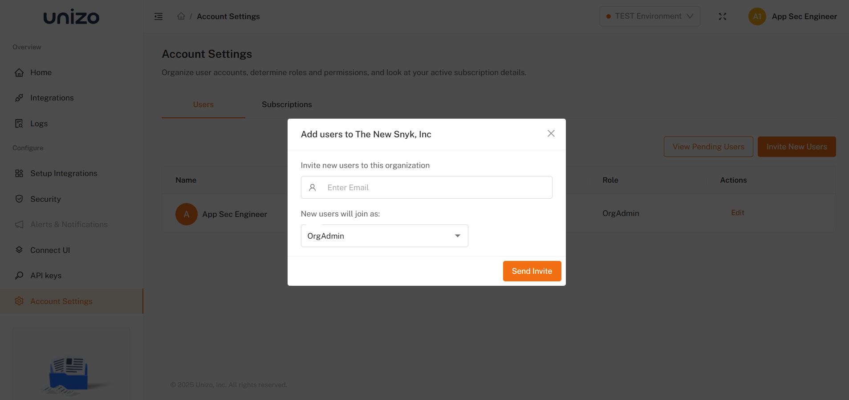Open Account Settings in the sidebar

71,301
